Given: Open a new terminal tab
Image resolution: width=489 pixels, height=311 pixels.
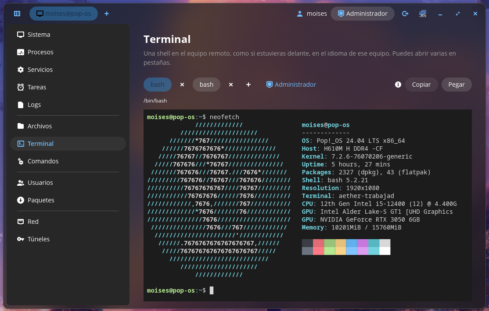Looking at the screenshot, I should click(248, 85).
